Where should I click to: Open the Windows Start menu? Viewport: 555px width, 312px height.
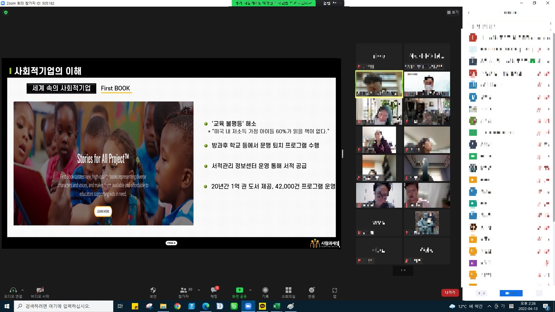7,306
